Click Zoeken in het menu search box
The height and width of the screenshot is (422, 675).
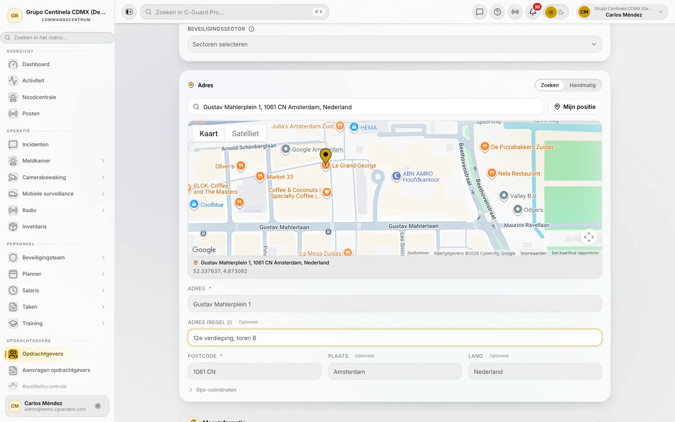pos(57,38)
